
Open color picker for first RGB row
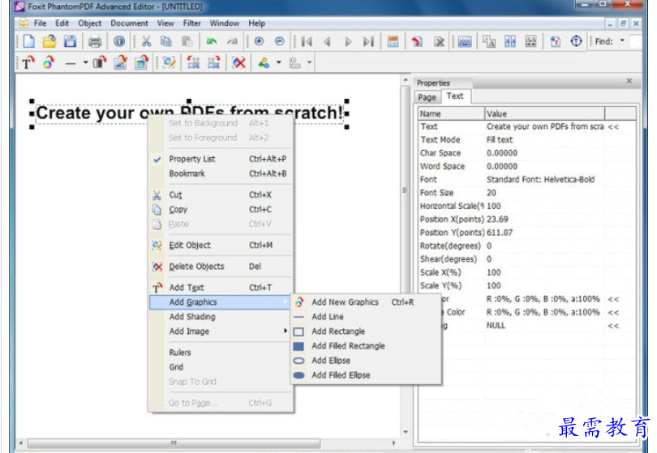(x=613, y=299)
